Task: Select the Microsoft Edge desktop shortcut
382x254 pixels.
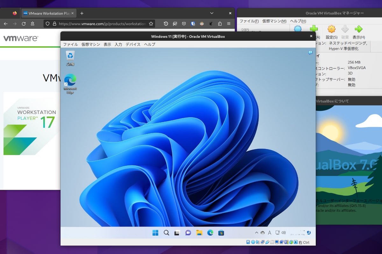Action: pos(70,84)
